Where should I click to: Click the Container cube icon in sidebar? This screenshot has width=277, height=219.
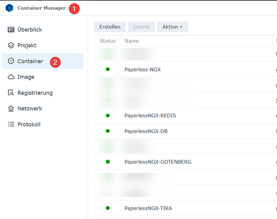11,61
